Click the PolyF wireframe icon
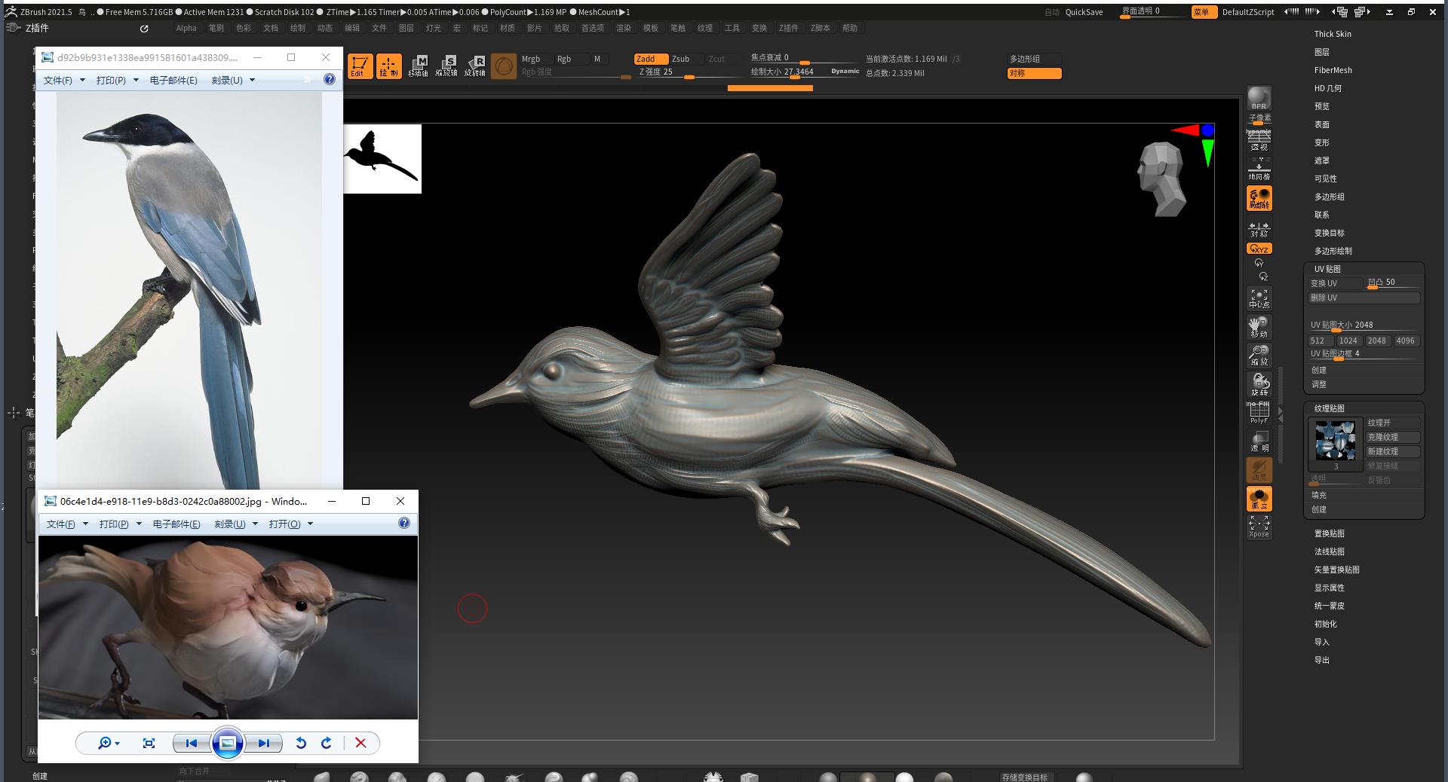The image size is (1448, 782). pyautogui.click(x=1259, y=413)
